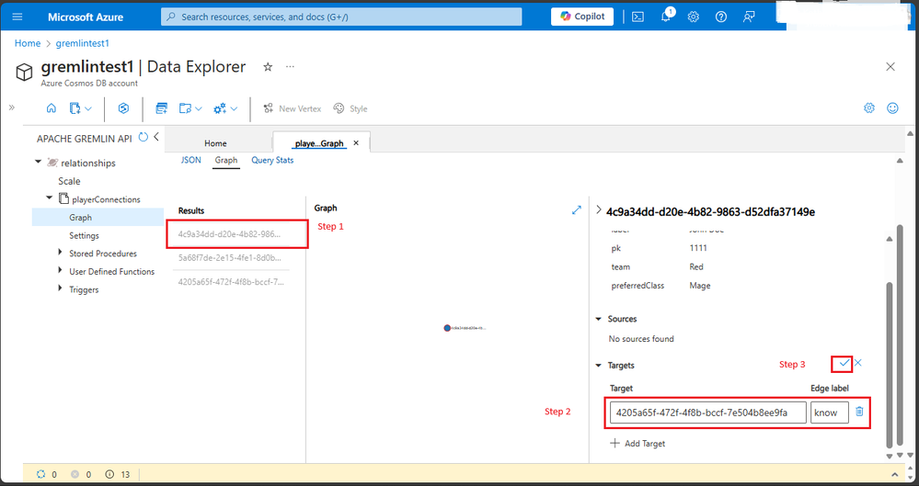Click Add Target
Screen dimensions: 919x486
[638, 443]
